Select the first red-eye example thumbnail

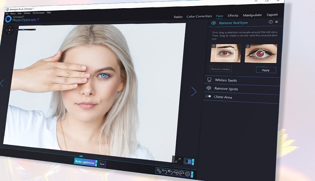point(225,53)
